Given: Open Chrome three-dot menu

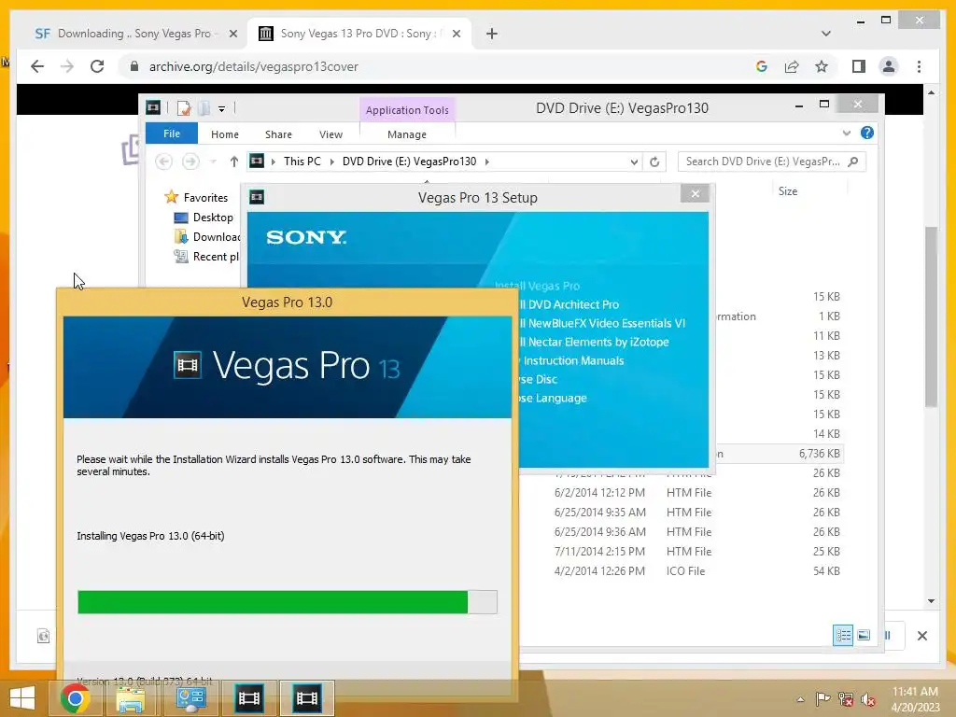Looking at the screenshot, I should click(919, 66).
